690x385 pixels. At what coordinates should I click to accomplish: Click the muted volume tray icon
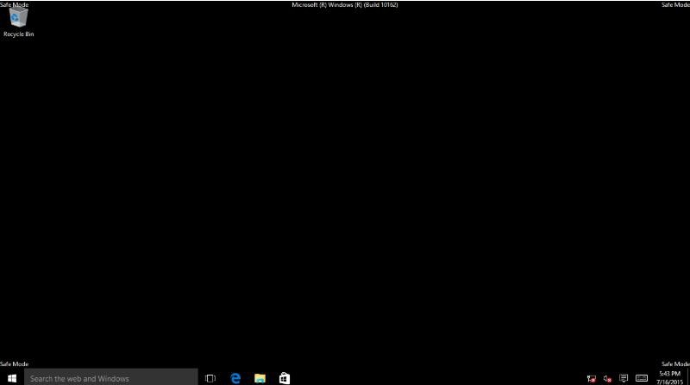[x=608, y=378]
